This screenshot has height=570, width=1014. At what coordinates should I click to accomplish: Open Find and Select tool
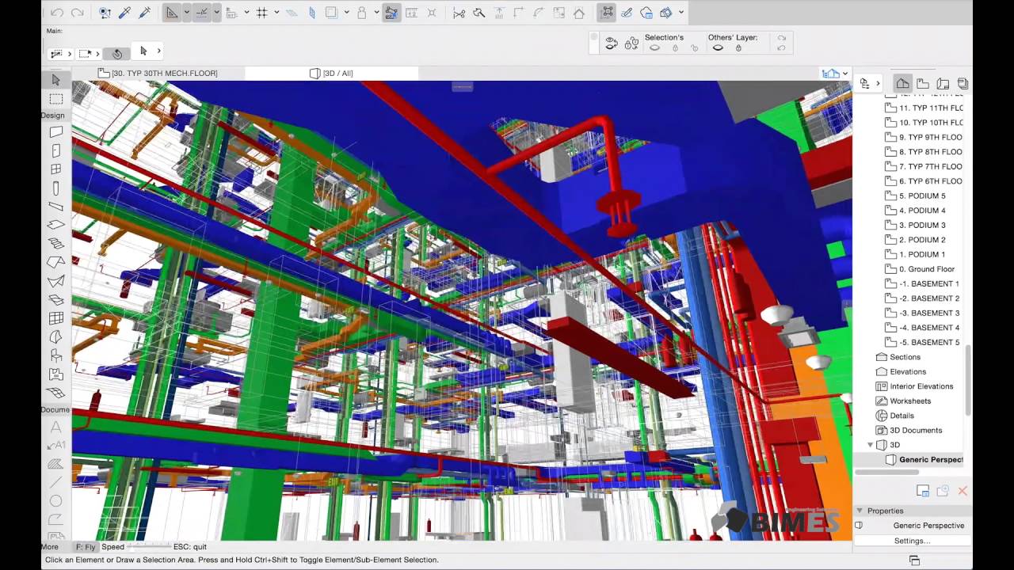105,13
